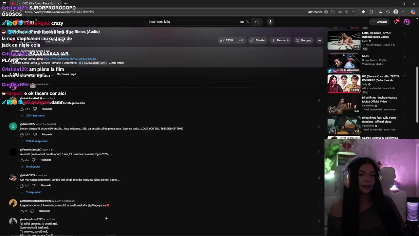Screen dimensions: 419x236
Task: Open the on-screen keyboard icon in search box
Action: point(242,22)
